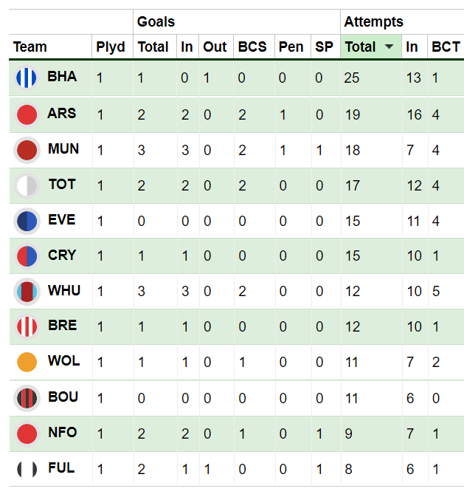This screenshot has width=464, height=497.
Task: Open the NFO team name link
Action: (63, 432)
